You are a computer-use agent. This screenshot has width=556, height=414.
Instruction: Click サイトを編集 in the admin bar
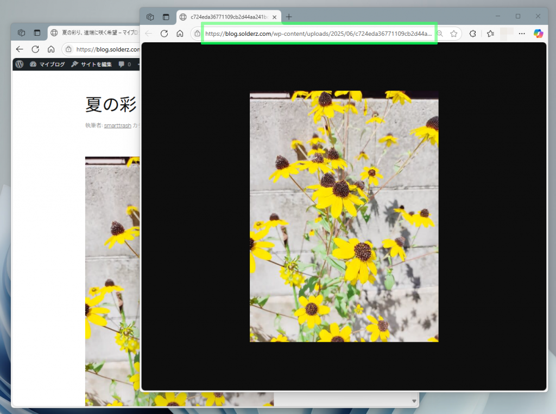(x=91, y=64)
